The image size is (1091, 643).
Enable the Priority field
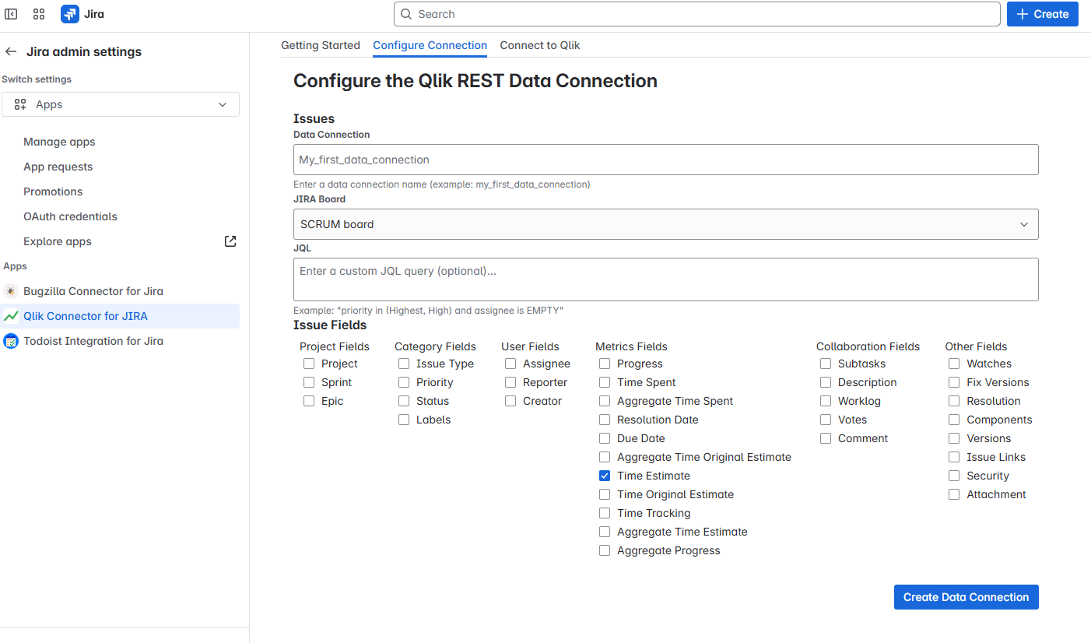[404, 382]
